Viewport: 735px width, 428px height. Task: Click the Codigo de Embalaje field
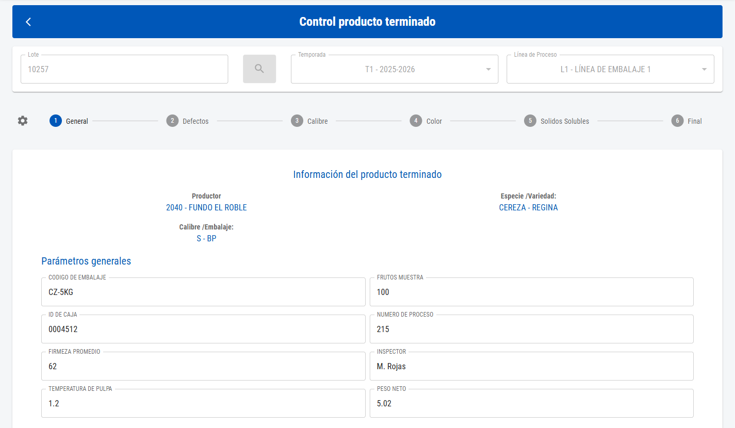click(x=203, y=292)
